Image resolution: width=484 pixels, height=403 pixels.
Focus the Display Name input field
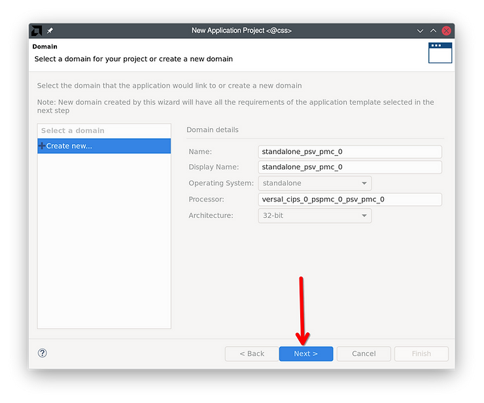pos(350,167)
